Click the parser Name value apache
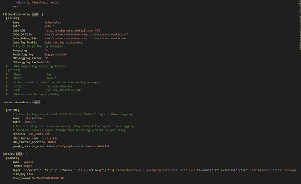301x184 pixels. [x=29, y=162]
